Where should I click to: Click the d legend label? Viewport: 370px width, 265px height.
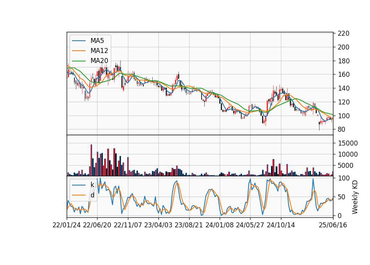coord(92,195)
